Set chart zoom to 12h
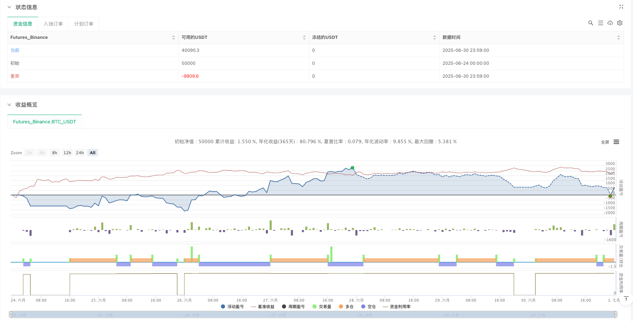Image resolution: width=633 pixels, height=321 pixels. coord(67,153)
